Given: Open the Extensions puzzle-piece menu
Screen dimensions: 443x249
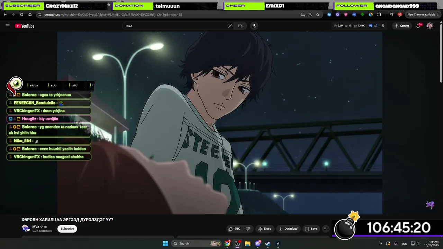Looking at the screenshot, I should pos(379,15).
